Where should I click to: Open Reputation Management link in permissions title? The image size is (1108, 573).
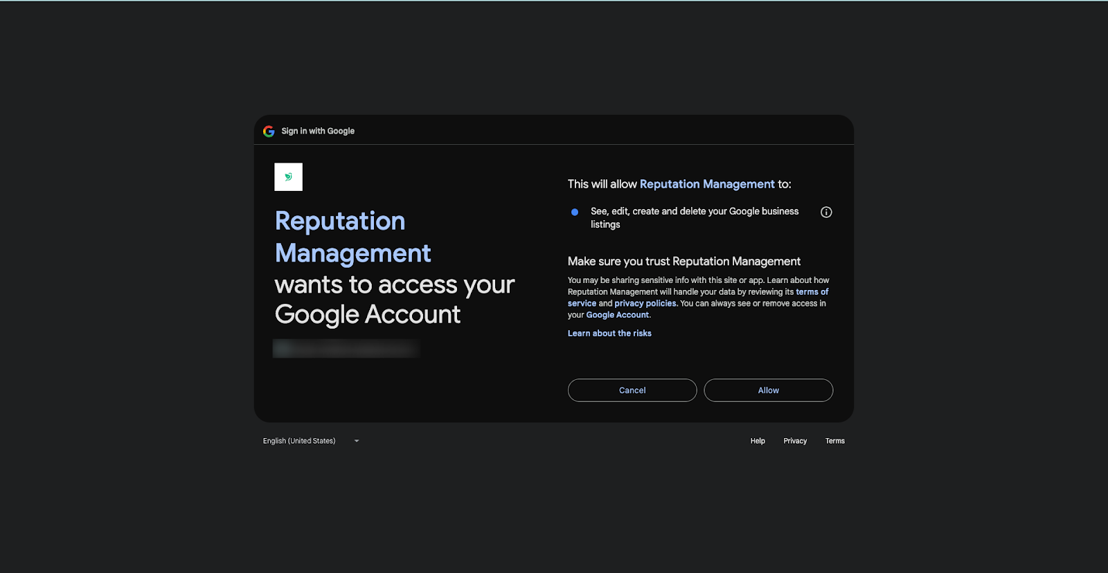pos(706,184)
